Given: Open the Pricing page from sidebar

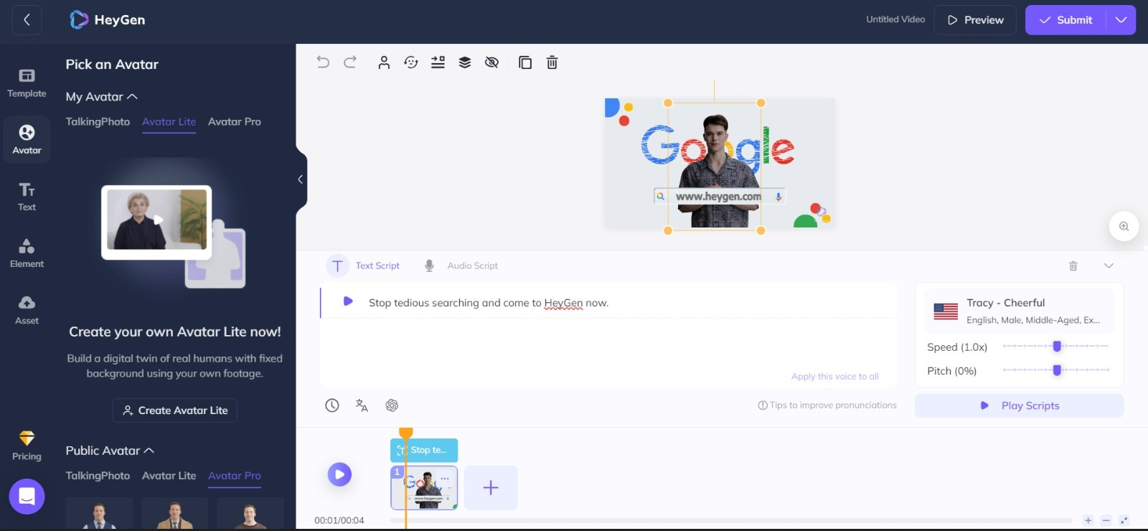Looking at the screenshot, I should click(27, 446).
